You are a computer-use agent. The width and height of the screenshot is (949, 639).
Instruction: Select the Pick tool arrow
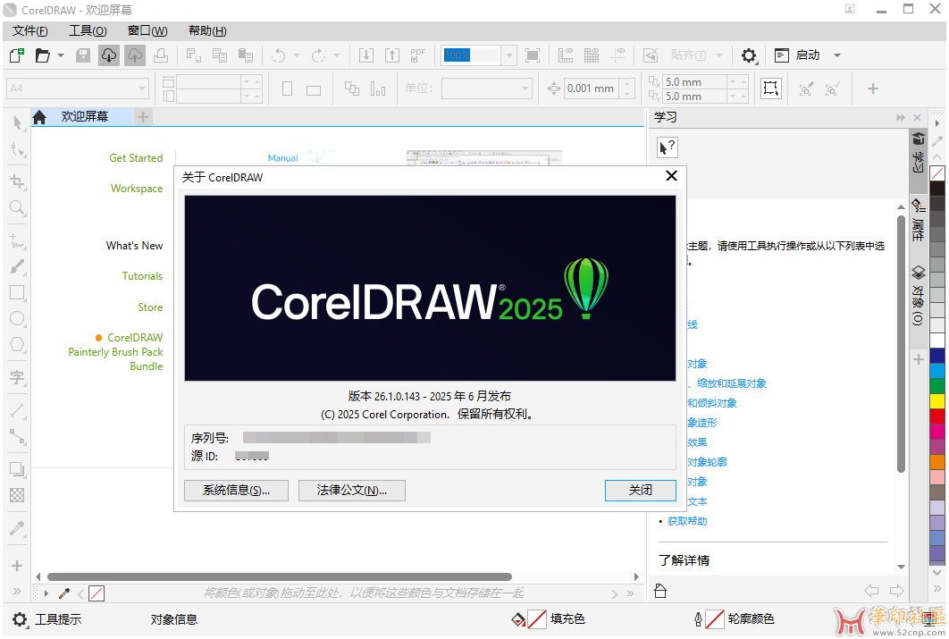(x=18, y=123)
